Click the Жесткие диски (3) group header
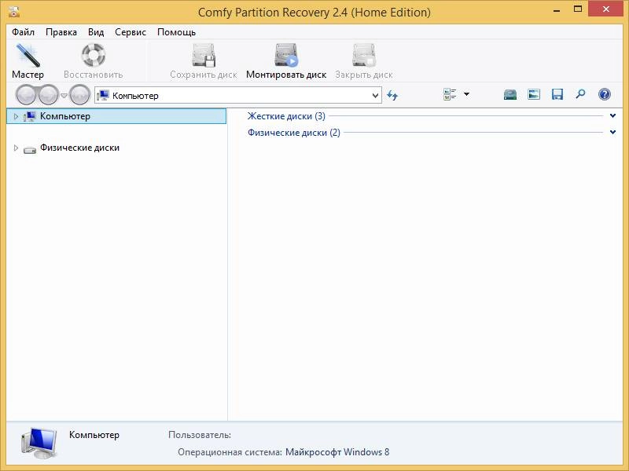Image resolution: width=629 pixels, height=471 pixels. [x=286, y=116]
